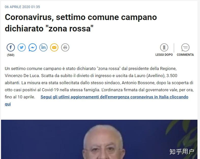
Task: Click the Facebook share count (560)
Action: (x=11, y=55)
